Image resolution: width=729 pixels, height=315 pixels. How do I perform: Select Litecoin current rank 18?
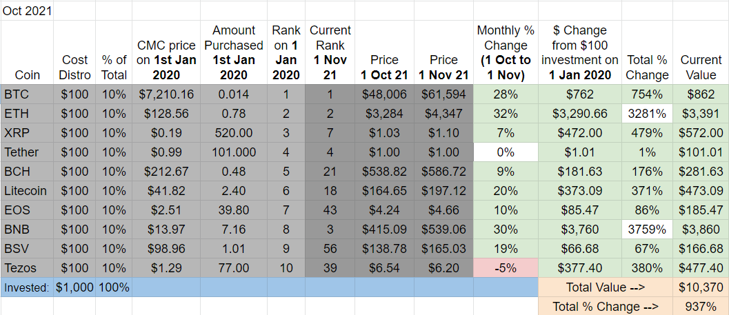pos(330,191)
